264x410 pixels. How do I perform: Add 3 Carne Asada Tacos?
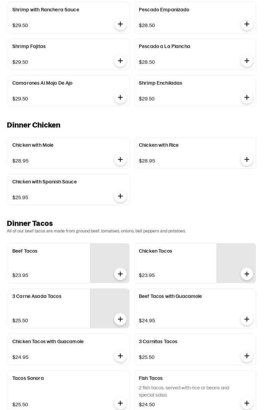(x=120, y=319)
